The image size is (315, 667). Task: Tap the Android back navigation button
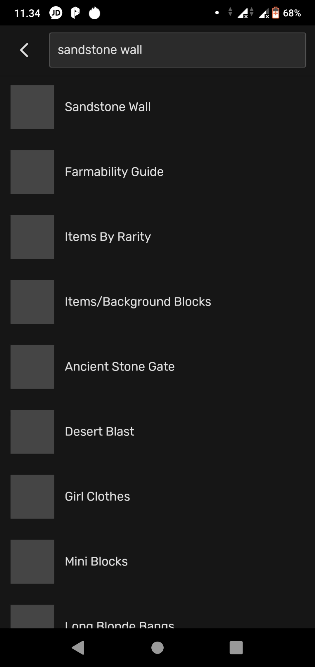78,648
